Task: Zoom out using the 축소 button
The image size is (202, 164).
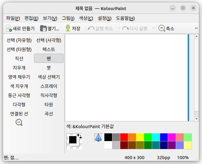Action: 166,29
